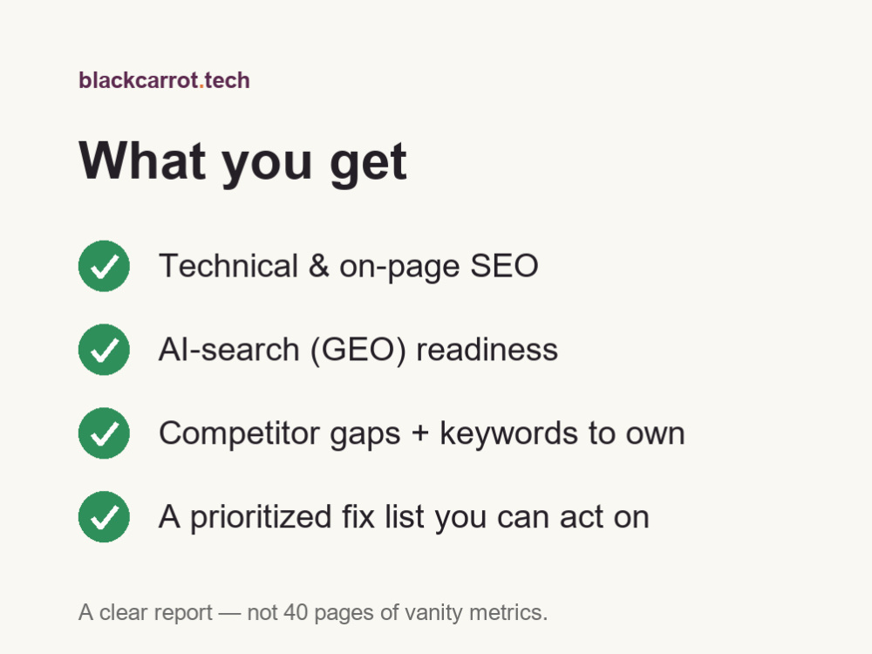Click 'A prioritized fix list you can act on'
This screenshot has width=872, height=654.
[x=404, y=517]
